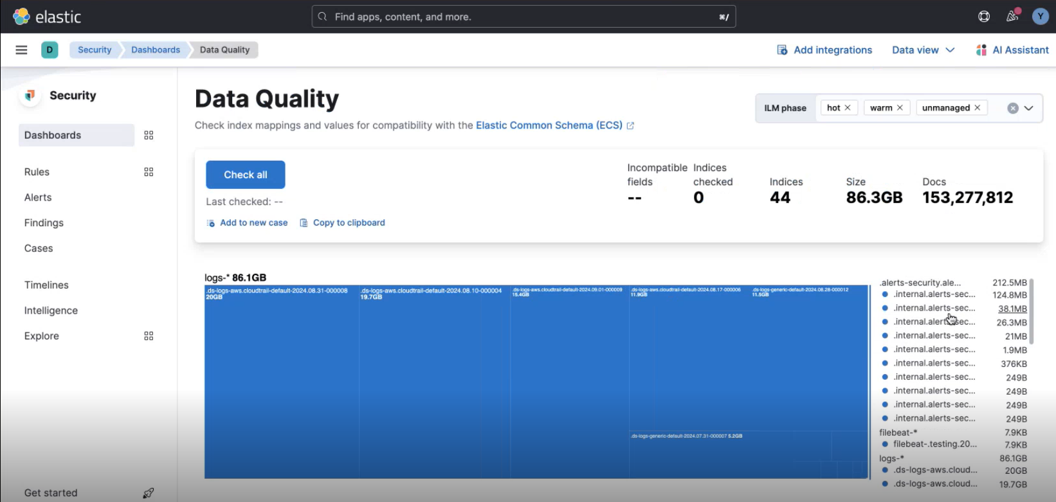Click the cloudtrail 2024.08.17-000006 treemap block
Viewport: 1056px width, 502px height.
pos(689,357)
